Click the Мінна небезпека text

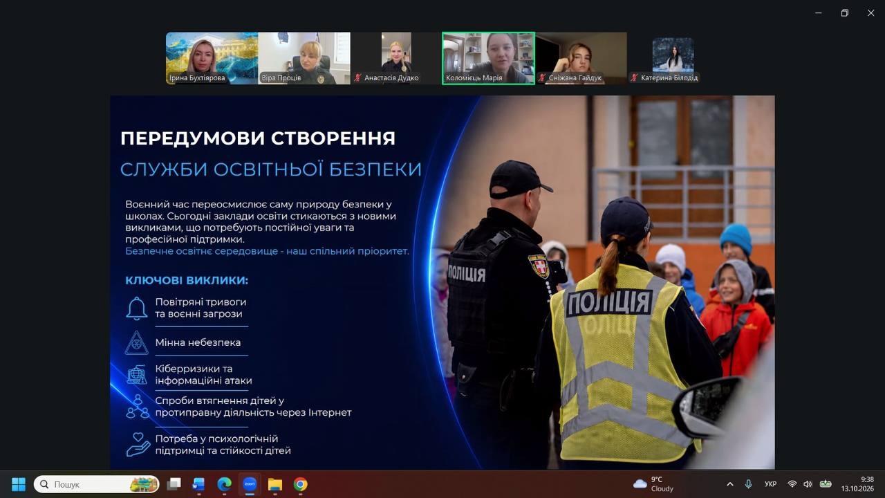click(x=198, y=342)
